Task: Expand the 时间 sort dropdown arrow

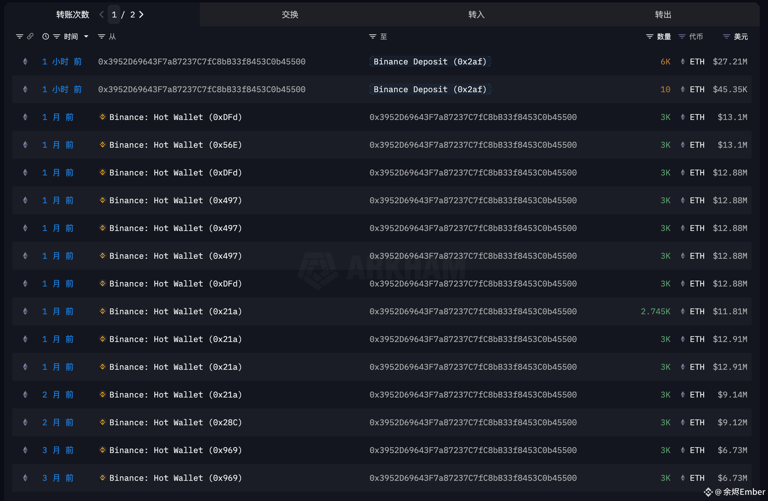Action: [86, 36]
